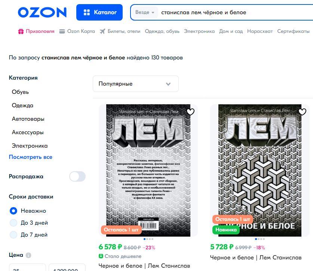The width and height of the screenshot is (313, 271).
Task: Click the Ozon Карта card icon
Action: coord(62,31)
